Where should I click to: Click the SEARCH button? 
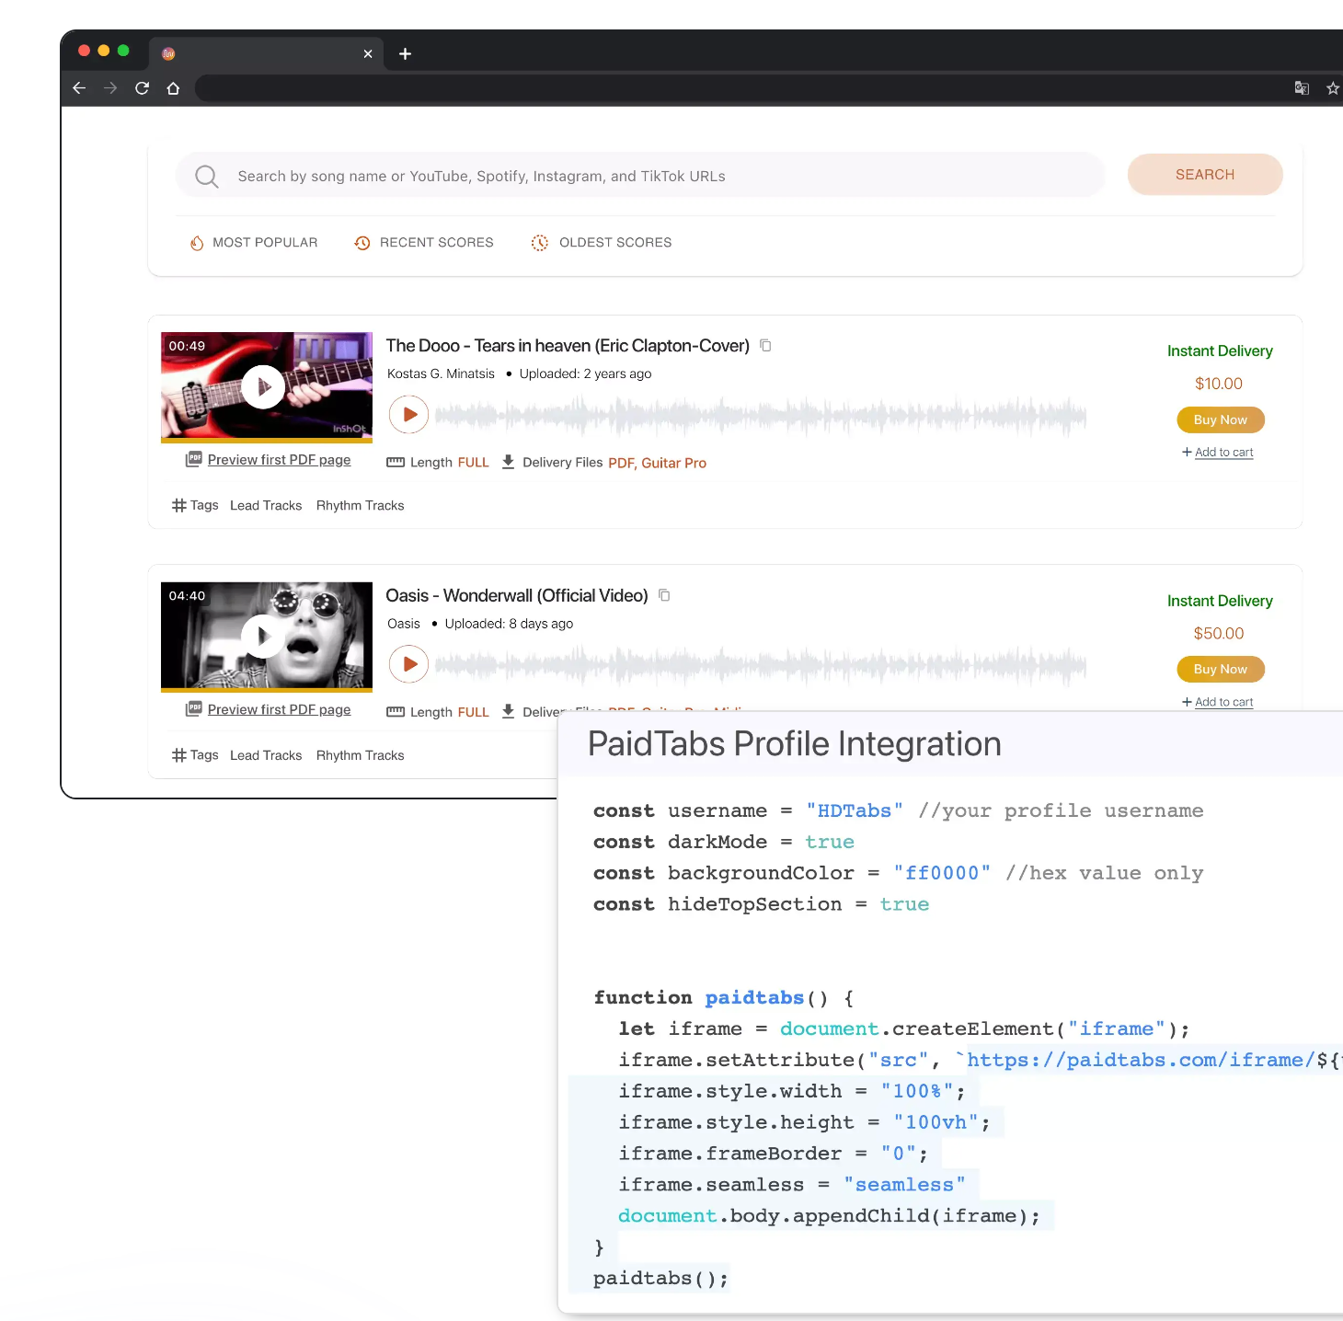1205,175
